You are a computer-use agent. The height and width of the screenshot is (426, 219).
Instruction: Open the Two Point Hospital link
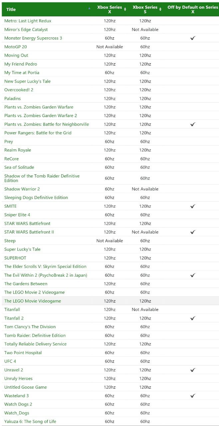pos(23,352)
